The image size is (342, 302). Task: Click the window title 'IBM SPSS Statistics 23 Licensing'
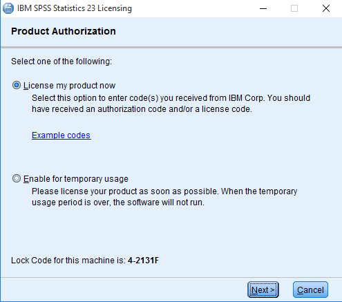(75, 8)
